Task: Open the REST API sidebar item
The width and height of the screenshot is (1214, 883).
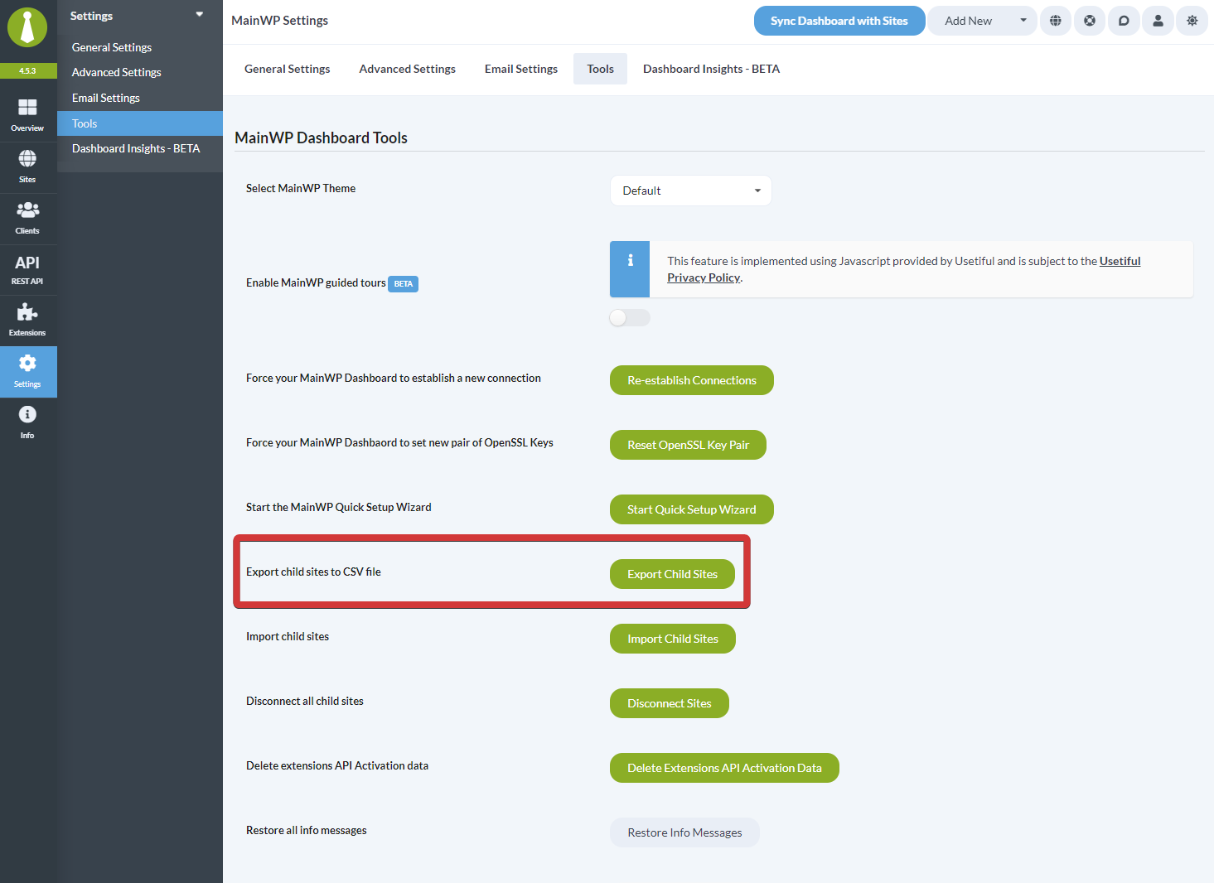Action: coord(27,269)
